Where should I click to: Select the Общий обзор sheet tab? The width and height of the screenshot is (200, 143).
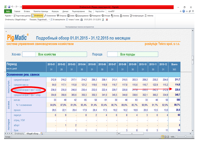pos(33,134)
